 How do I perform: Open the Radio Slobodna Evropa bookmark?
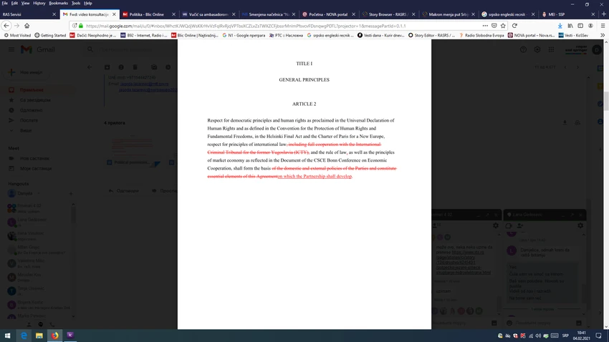481,35
